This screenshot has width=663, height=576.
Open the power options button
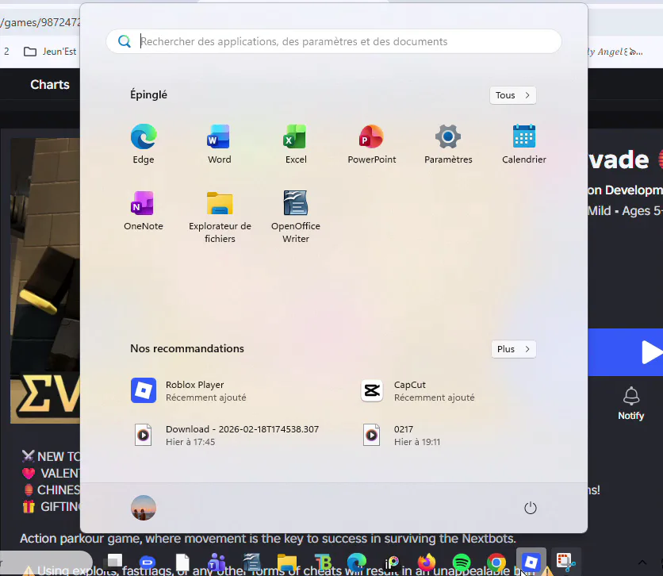pyautogui.click(x=531, y=508)
